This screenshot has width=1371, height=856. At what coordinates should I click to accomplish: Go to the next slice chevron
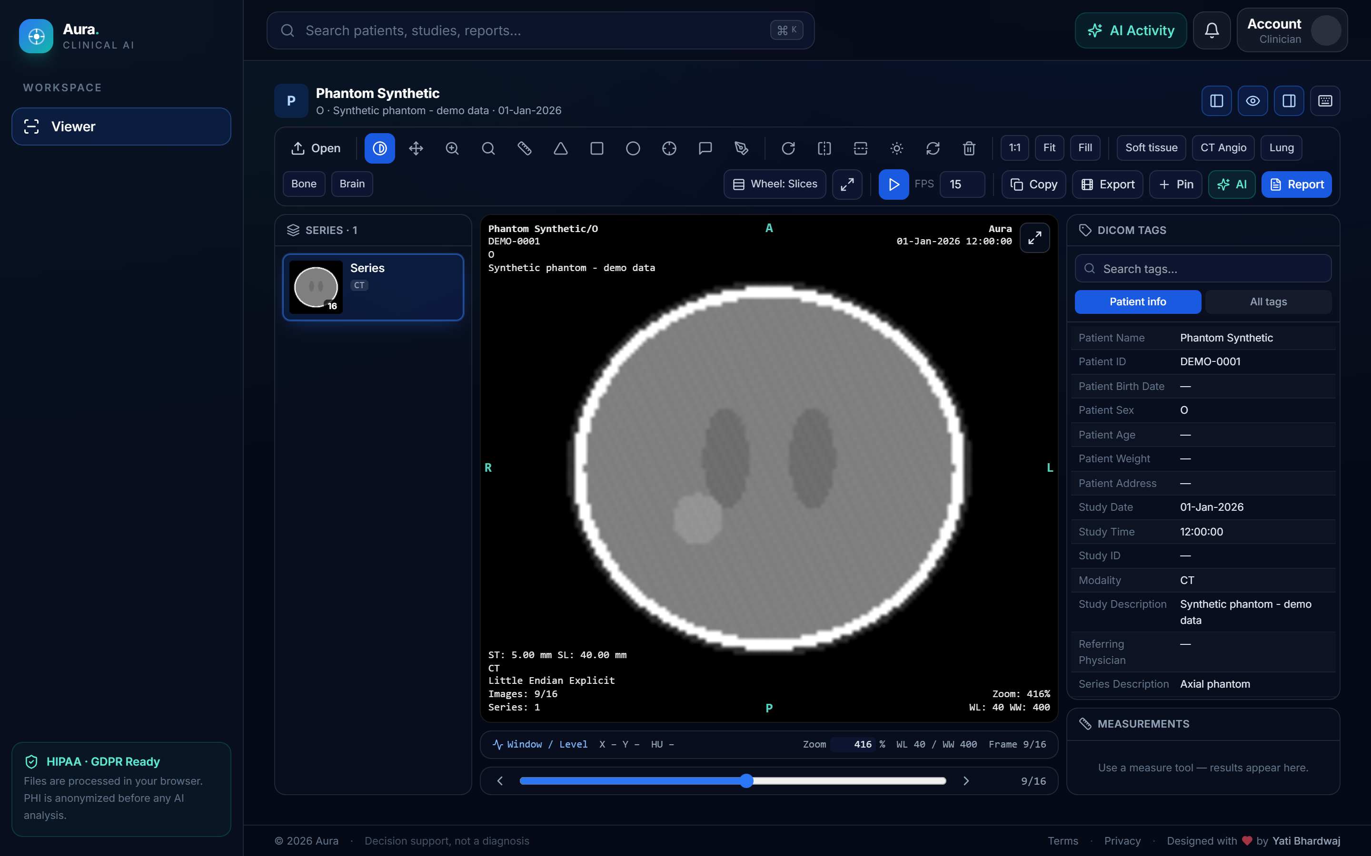coord(966,781)
